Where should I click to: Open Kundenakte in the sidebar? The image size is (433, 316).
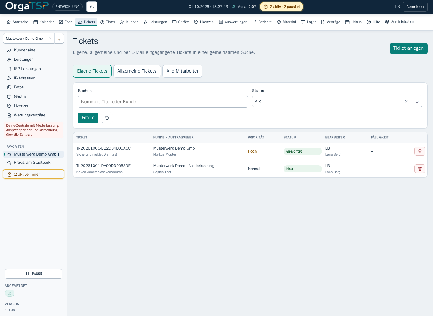34,50
